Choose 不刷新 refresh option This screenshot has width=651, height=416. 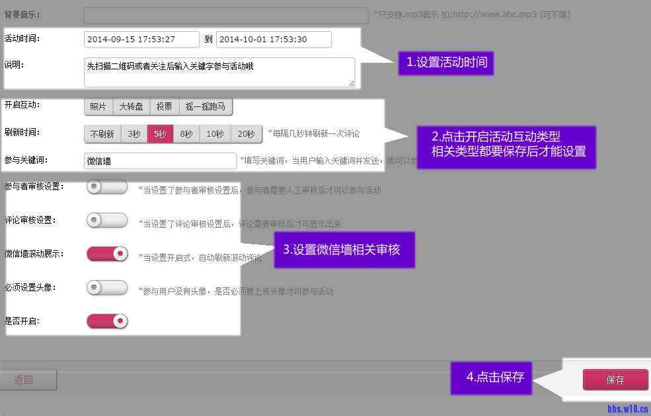click(x=102, y=134)
